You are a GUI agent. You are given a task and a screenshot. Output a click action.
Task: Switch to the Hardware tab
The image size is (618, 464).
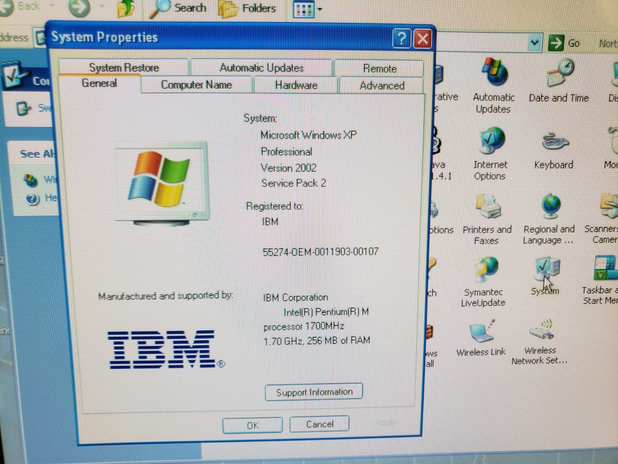pos(296,85)
